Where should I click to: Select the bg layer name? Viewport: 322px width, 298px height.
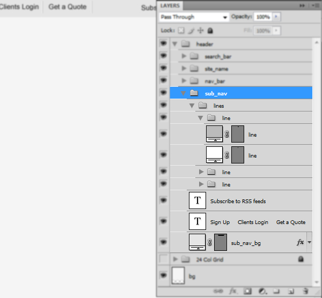coord(192,277)
